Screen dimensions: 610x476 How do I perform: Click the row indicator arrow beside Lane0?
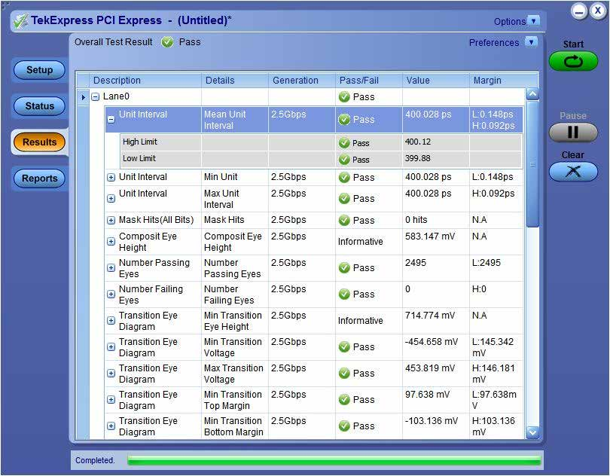click(x=83, y=97)
